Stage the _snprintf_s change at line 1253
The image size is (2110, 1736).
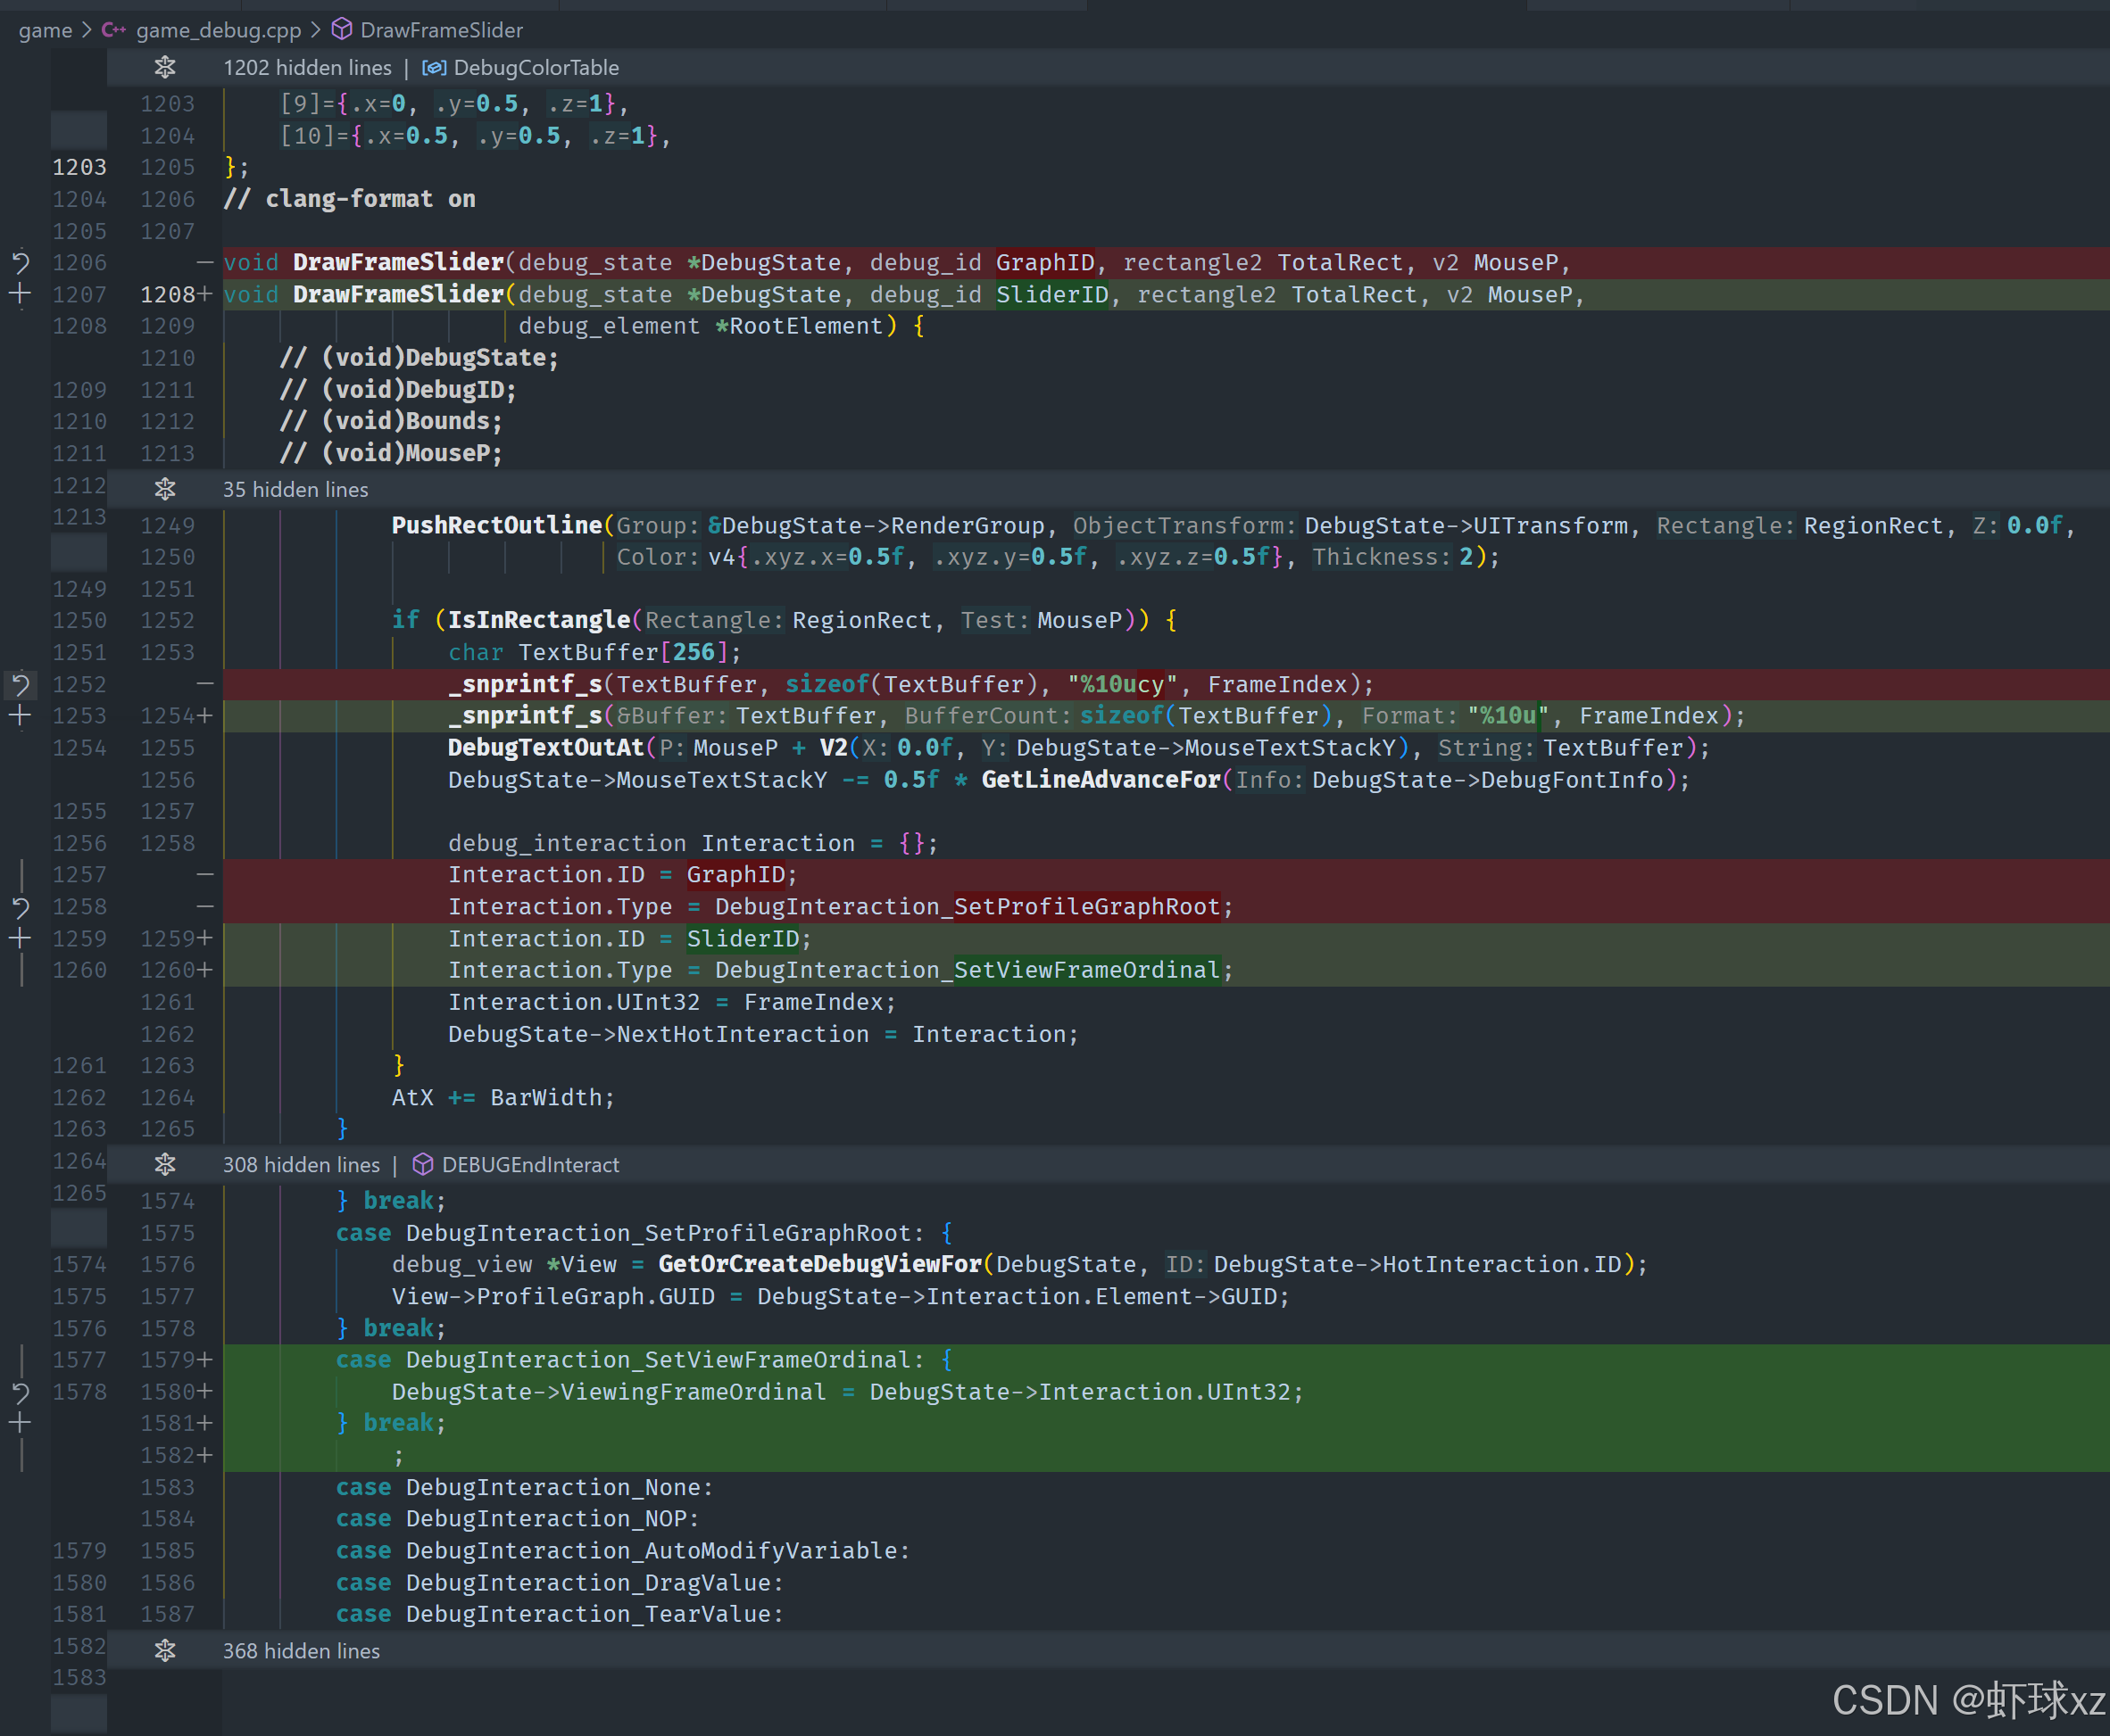click(x=20, y=716)
